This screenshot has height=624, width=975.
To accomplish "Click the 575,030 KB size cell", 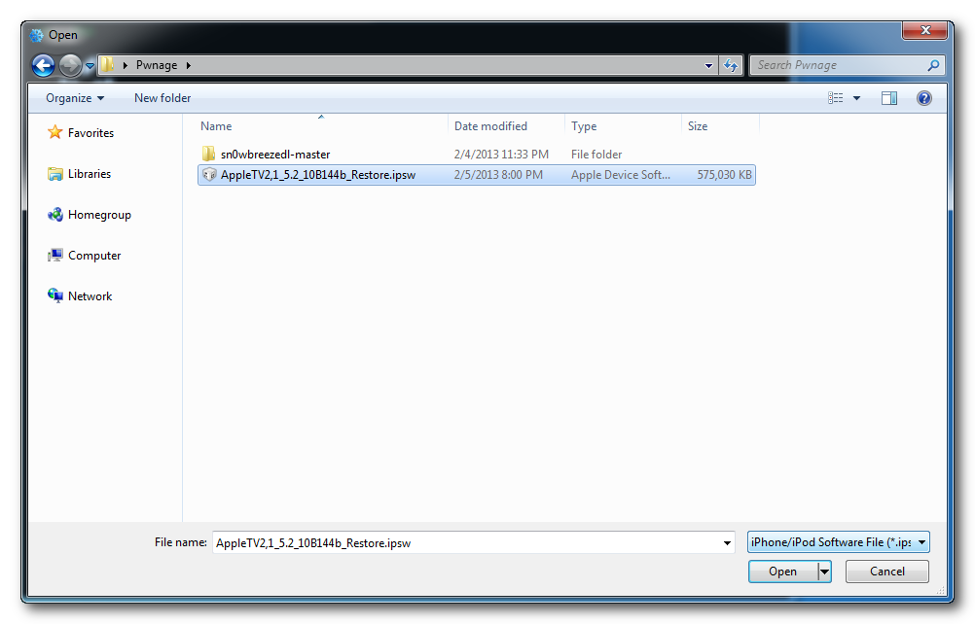I will click(x=724, y=175).
